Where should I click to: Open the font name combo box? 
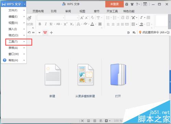click(x=51, y=18)
